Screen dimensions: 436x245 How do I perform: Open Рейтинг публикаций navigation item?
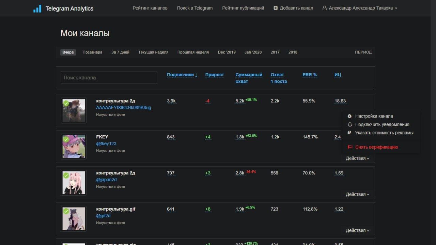[243, 8]
